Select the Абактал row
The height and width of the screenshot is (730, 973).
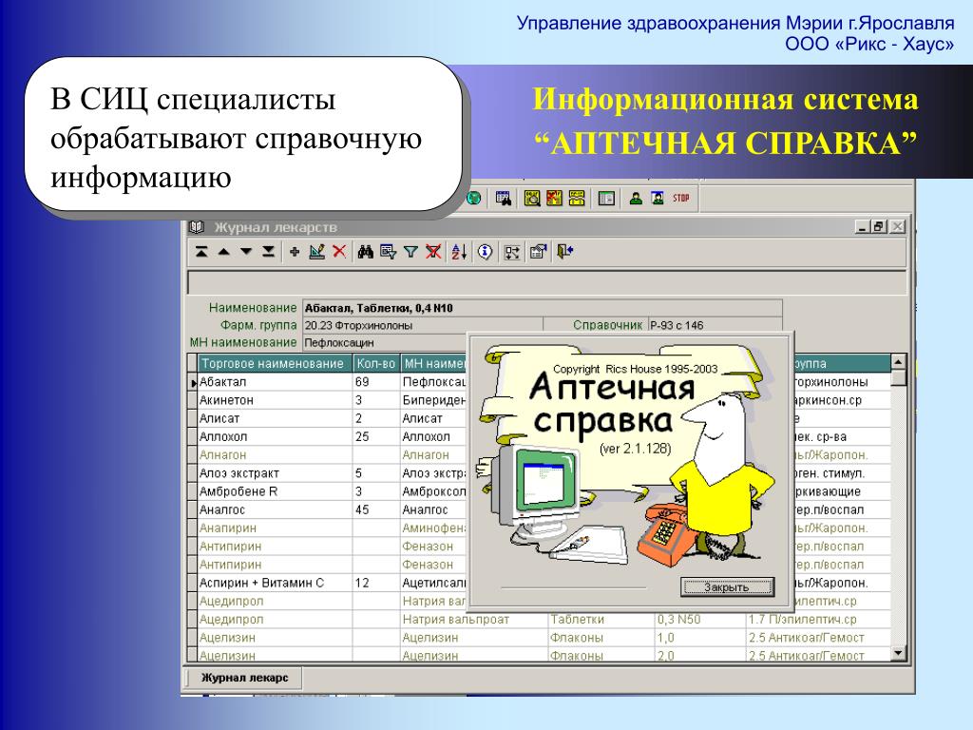329,382
